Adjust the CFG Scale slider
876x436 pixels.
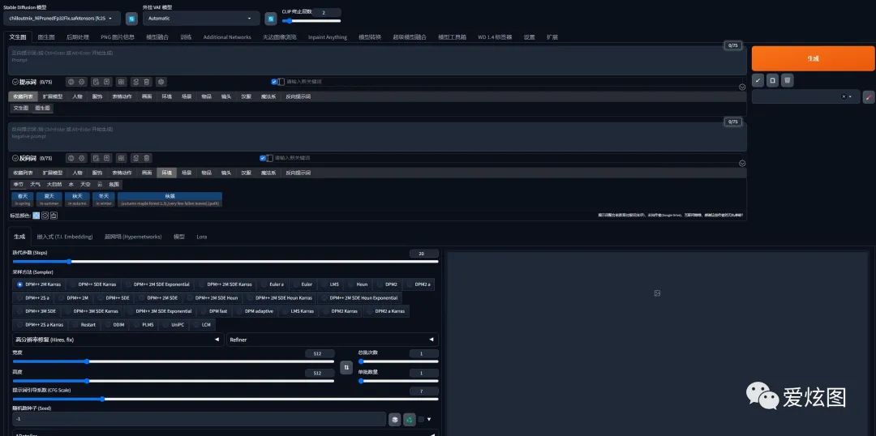pyautogui.click(x=225, y=400)
